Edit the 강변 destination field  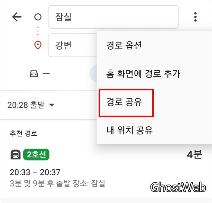click(x=72, y=45)
